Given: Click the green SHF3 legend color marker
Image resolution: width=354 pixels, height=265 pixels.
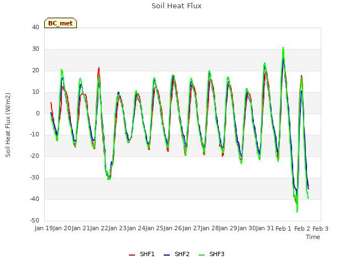Looking at the screenshot, I should click(x=201, y=255).
